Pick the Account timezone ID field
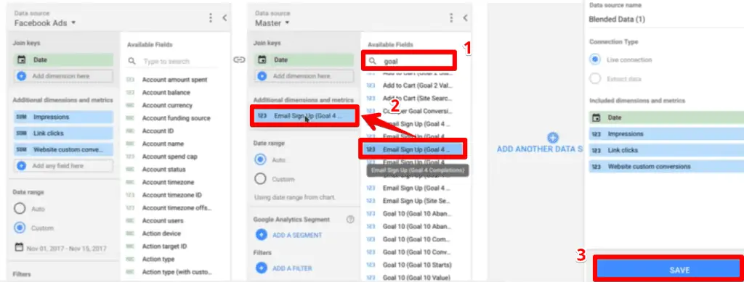 coord(171,194)
